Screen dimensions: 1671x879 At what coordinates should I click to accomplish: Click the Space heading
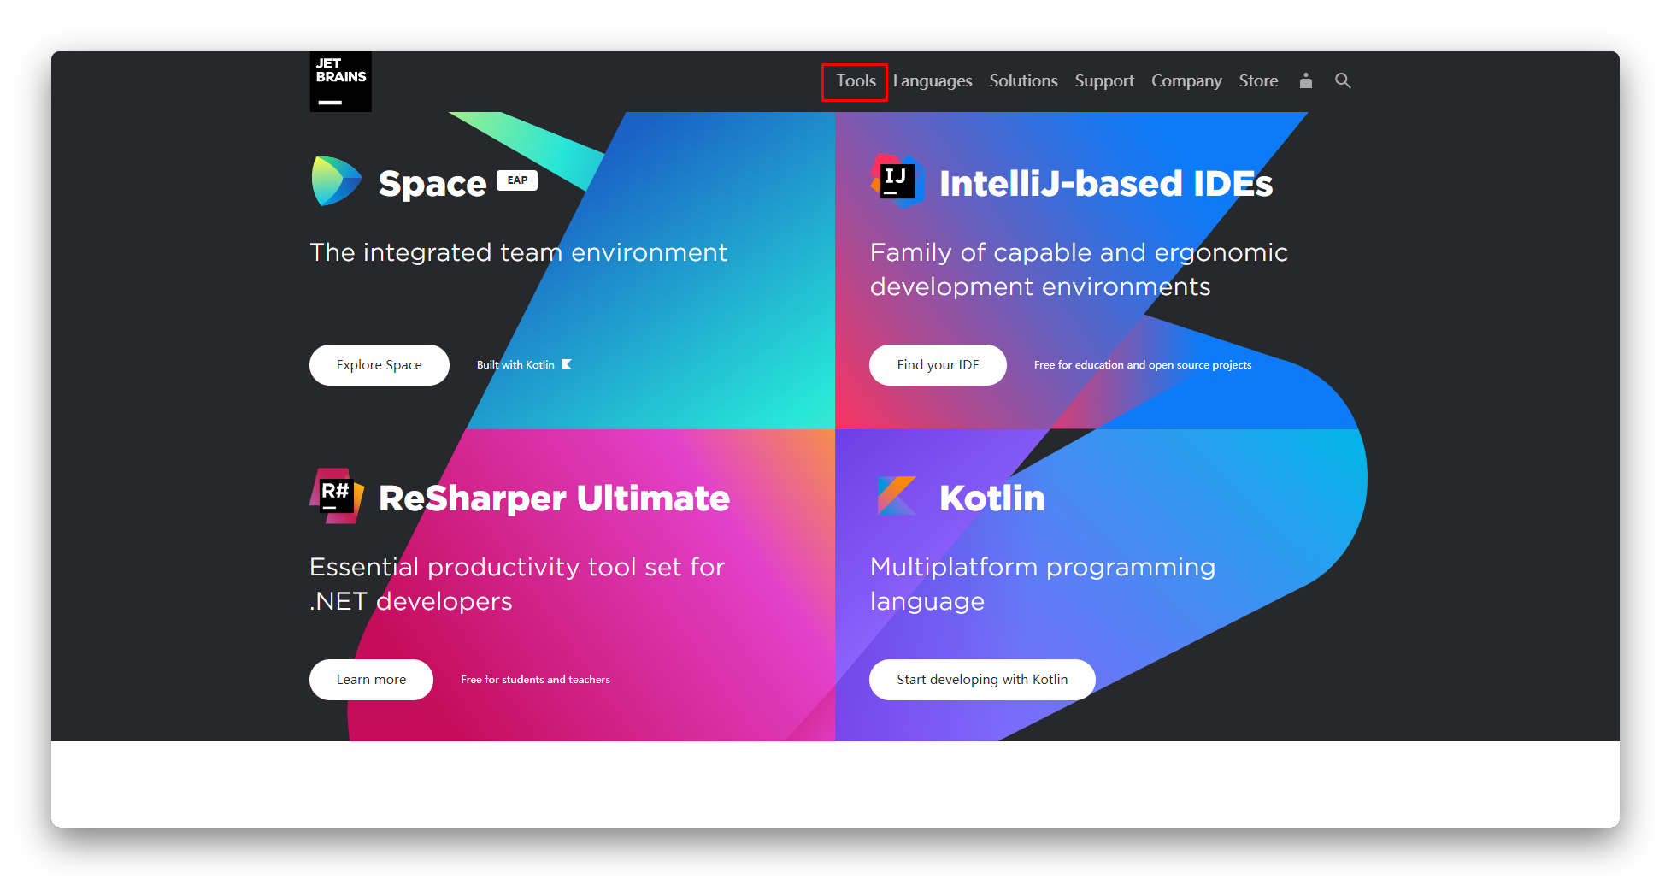point(432,183)
